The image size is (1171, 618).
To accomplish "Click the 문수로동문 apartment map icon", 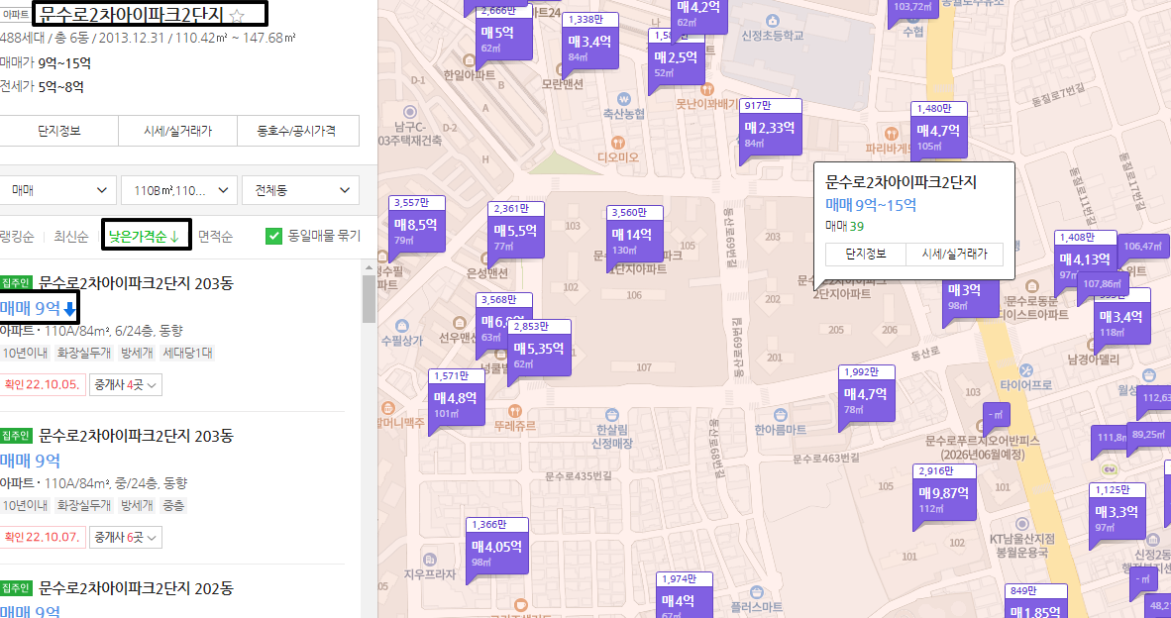I will click(1032, 286).
